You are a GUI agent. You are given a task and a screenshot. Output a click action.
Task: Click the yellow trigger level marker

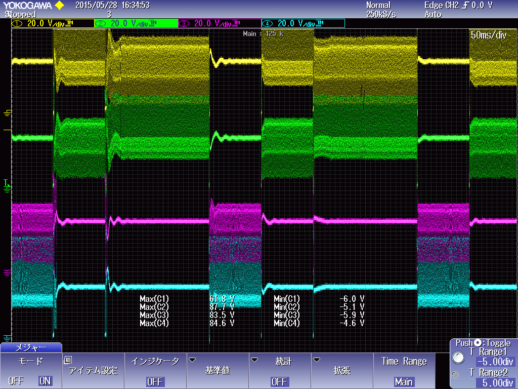click(x=7, y=130)
